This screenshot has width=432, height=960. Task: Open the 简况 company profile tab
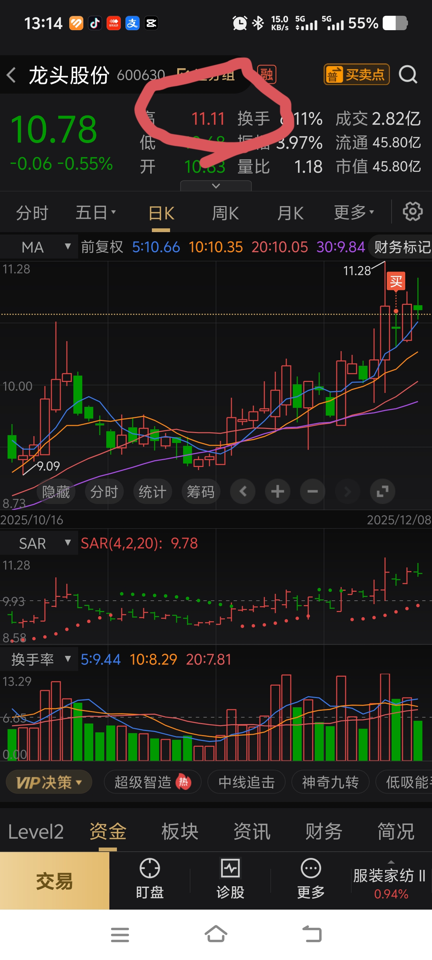click(x=395, y=831)
